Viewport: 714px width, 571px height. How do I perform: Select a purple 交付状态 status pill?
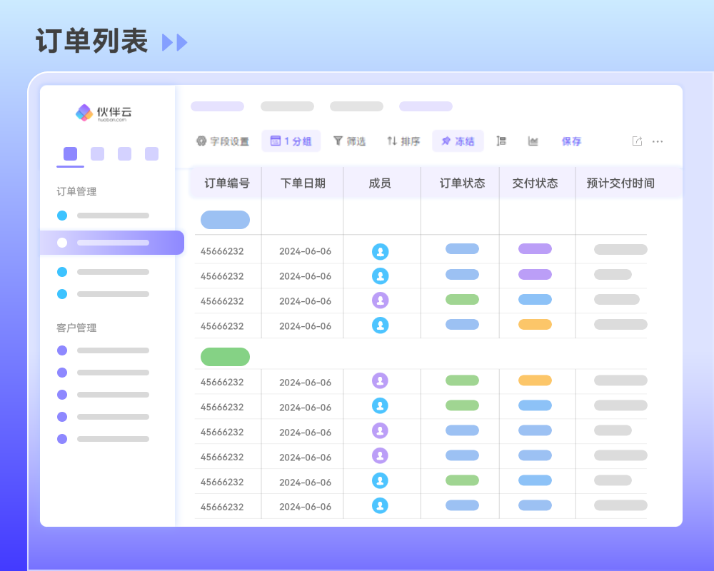(x=535, y=248)
